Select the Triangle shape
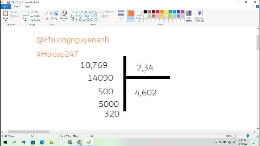This screenshot has height=146, width=260. tap(95, 12)
